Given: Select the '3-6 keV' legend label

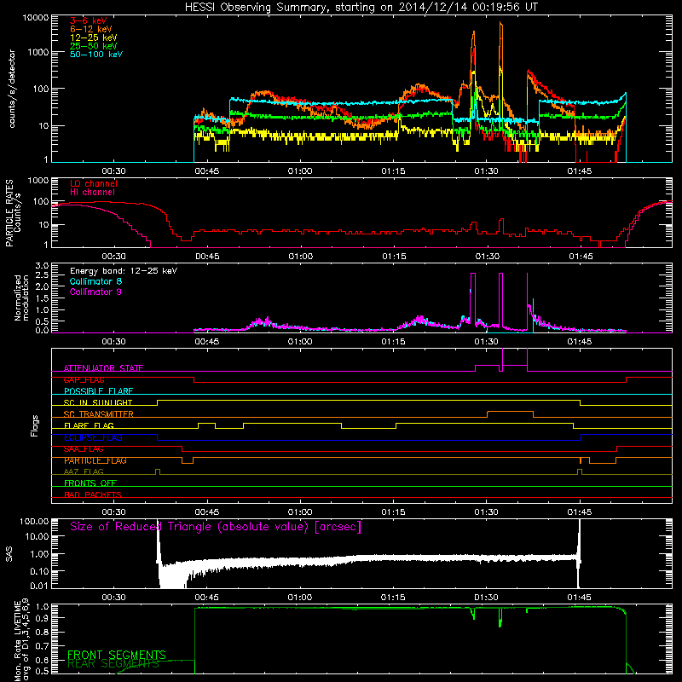Looking at the screenshot, I should (x=89, y=20).
